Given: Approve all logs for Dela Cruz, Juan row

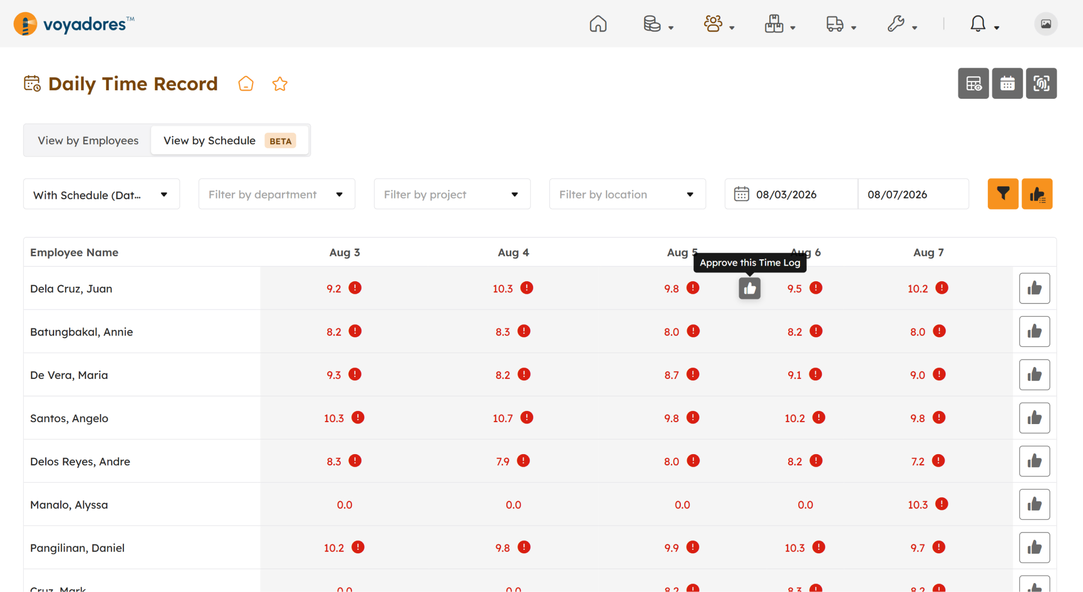Looking at the screenshot, I should click(1034, 288).
